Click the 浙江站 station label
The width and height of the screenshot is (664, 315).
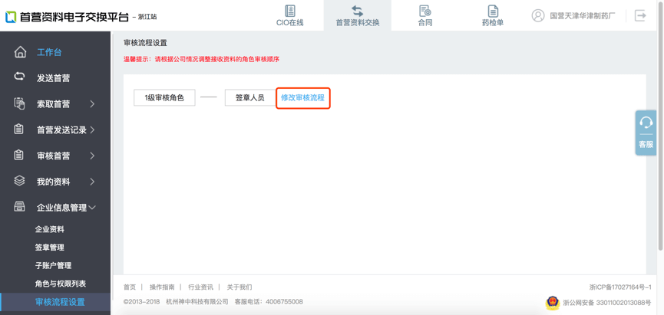tap(147, 18)
